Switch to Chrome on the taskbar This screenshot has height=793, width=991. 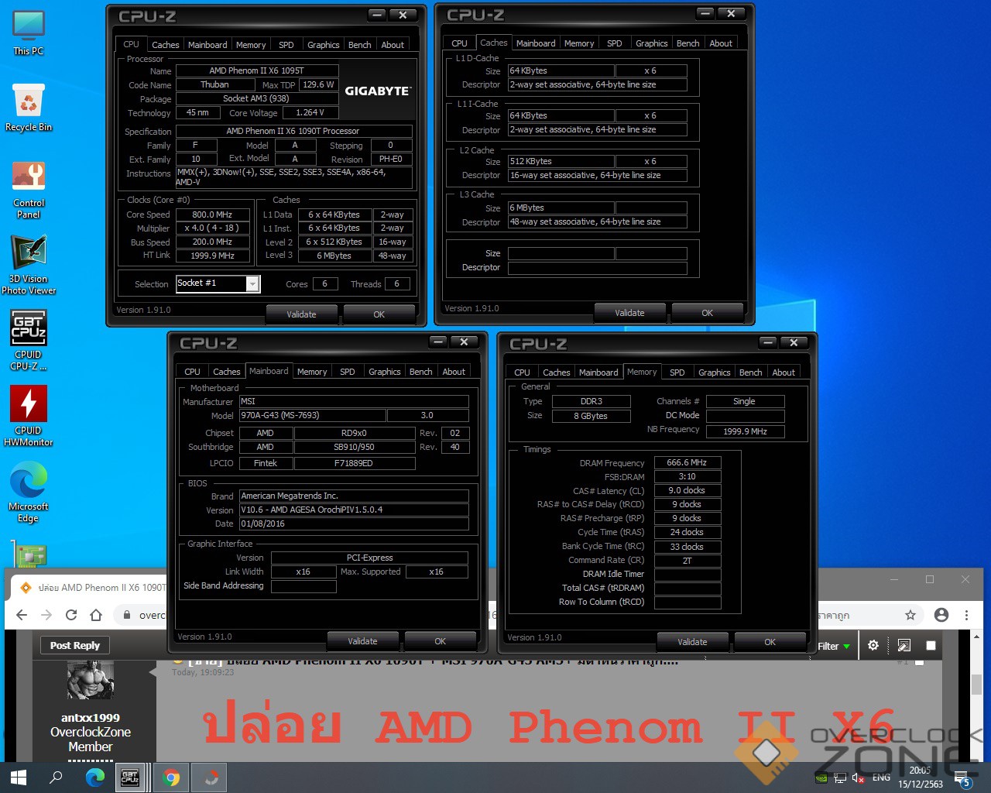(x=172, y=778)
